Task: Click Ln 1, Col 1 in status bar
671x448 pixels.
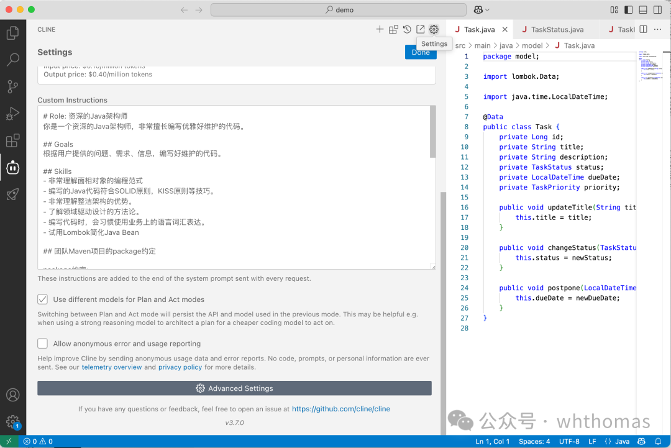Action: tap(493, 441)
